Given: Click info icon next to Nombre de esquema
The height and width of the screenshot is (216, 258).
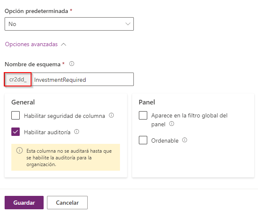Looking at the screenshot, I should [72, 64].
